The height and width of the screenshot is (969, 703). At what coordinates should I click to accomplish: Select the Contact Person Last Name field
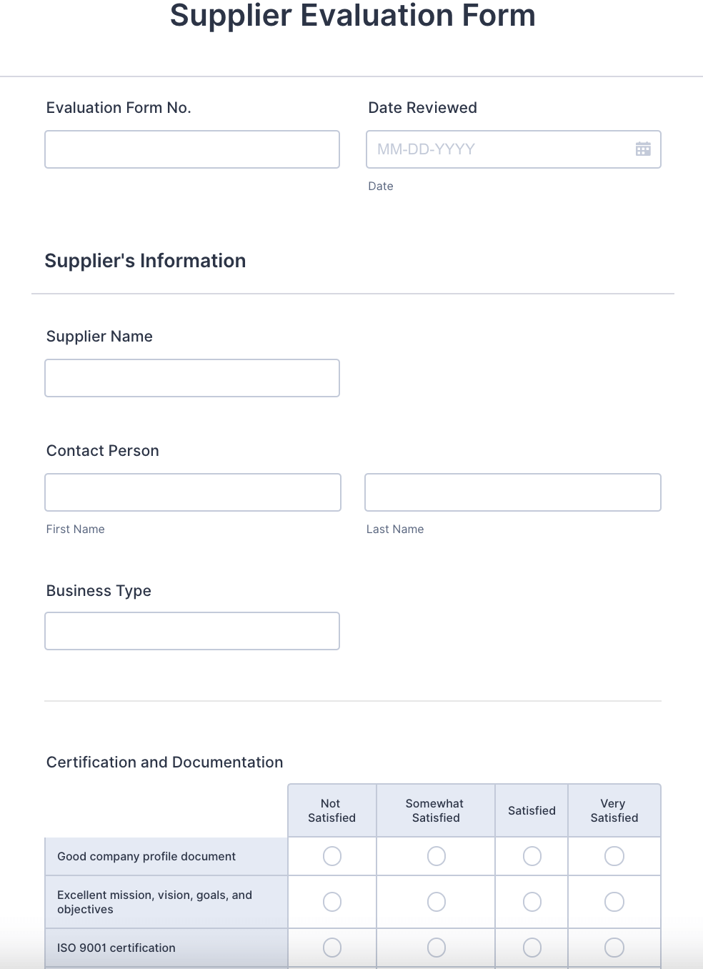pyautogui.click(x=512, y=492)
